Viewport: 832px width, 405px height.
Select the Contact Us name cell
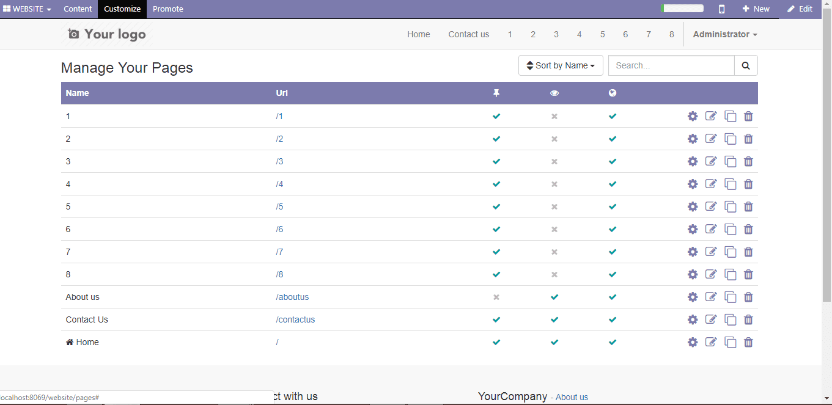point(87,319)
